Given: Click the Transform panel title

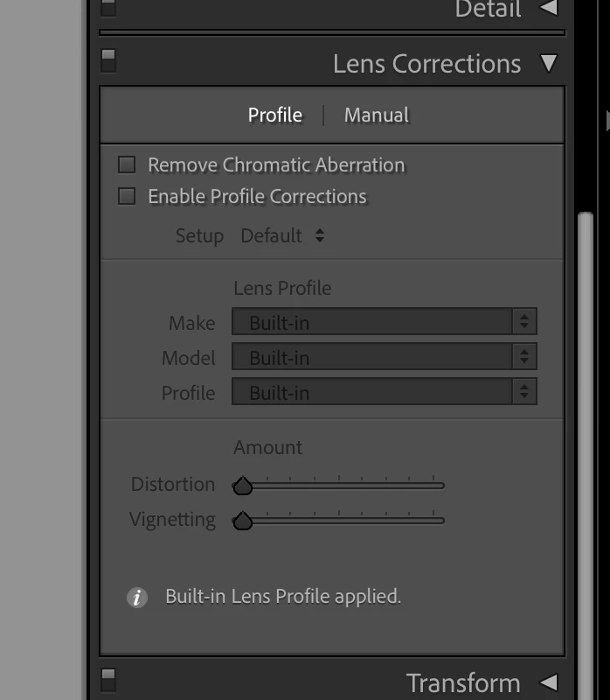Looking at the screenshot, I should coord(463,682).
